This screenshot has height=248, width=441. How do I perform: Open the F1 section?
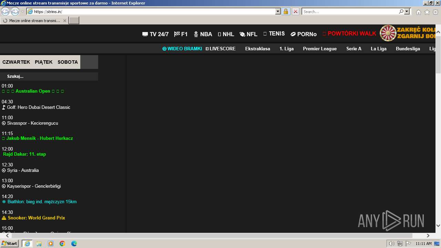click(x=181, y=34)
